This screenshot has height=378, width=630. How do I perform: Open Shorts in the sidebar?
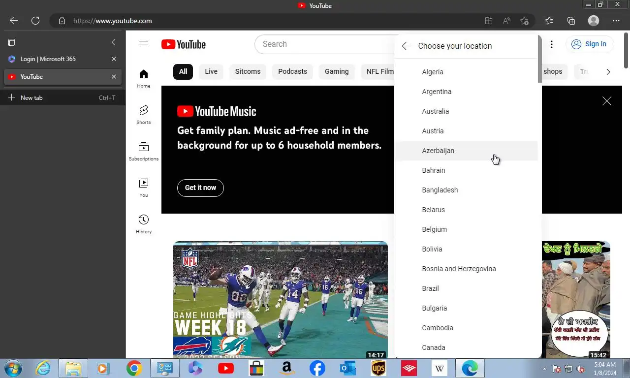coord(144,115)
